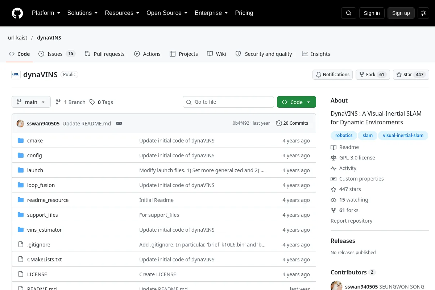The height and width of the screenshot is (290, 435).
Task: Expand the Open Source menu
Action: click(x=167, y=13)
